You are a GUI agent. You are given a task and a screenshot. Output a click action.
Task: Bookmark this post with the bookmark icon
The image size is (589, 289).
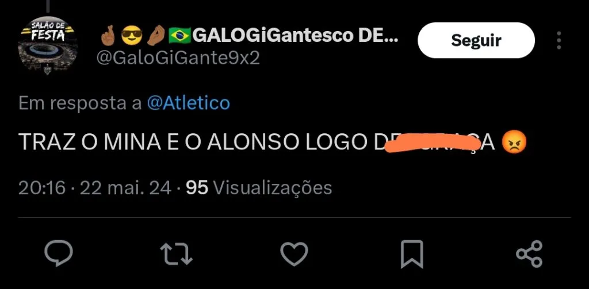412,254
